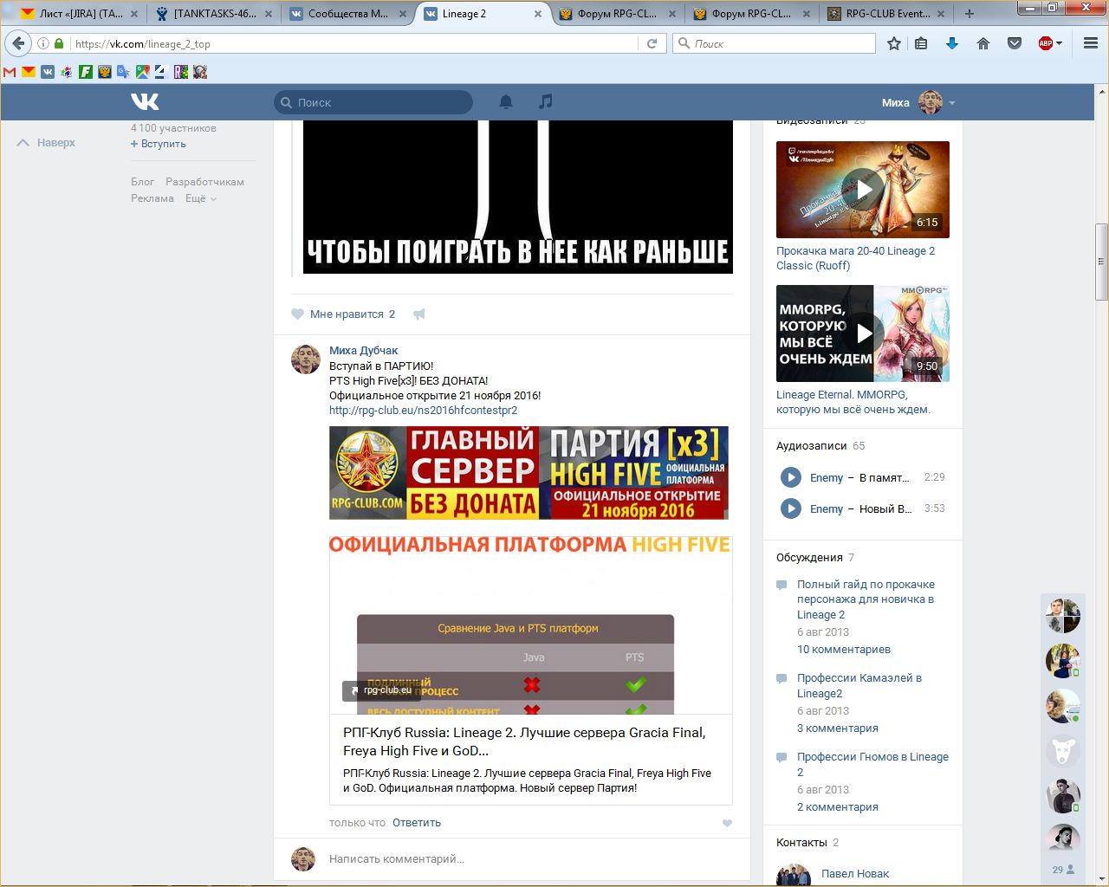Focus the browser Поиск search box

pos(775,43)
